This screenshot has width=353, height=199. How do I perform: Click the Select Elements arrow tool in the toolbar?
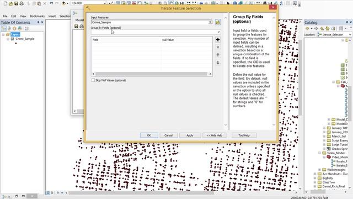pyautogui.click(x=228, y=3)
